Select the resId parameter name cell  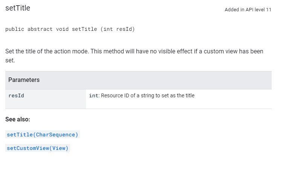[x=46, y=99]
